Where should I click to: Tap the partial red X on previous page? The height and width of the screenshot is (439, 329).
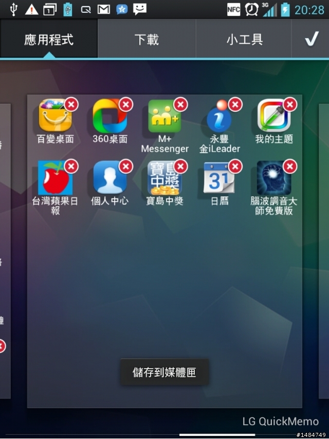tap(2, 346)
